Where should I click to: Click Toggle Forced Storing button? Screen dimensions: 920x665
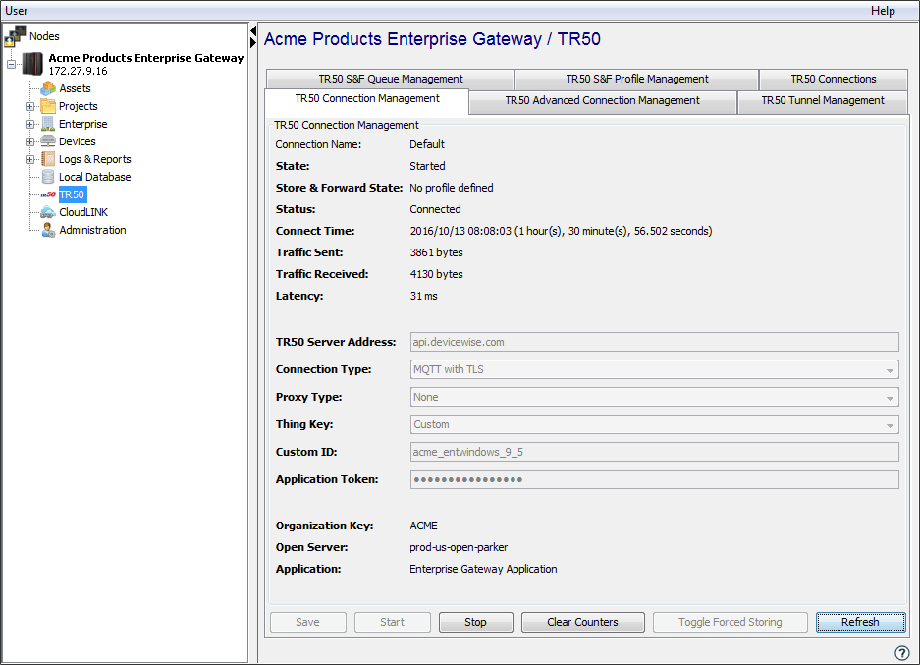pyautogui.click(x=731, y=622)
